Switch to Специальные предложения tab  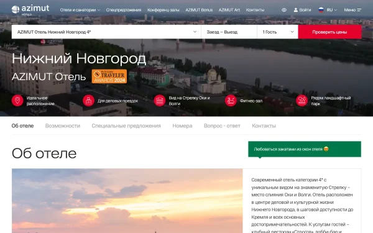pyautogui.click(x=126, y=126)
